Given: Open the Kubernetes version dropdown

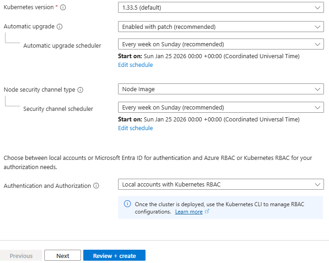Looking at the screenshot, I should tap(221, 7).
